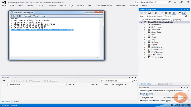This screenshot has height=107, width=191.
Task: Expand the Code folder arrow
Action: (x=144, y=37)
